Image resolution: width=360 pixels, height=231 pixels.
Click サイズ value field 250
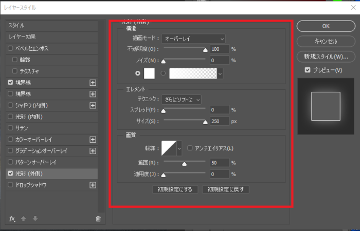[x=220, y=121]
